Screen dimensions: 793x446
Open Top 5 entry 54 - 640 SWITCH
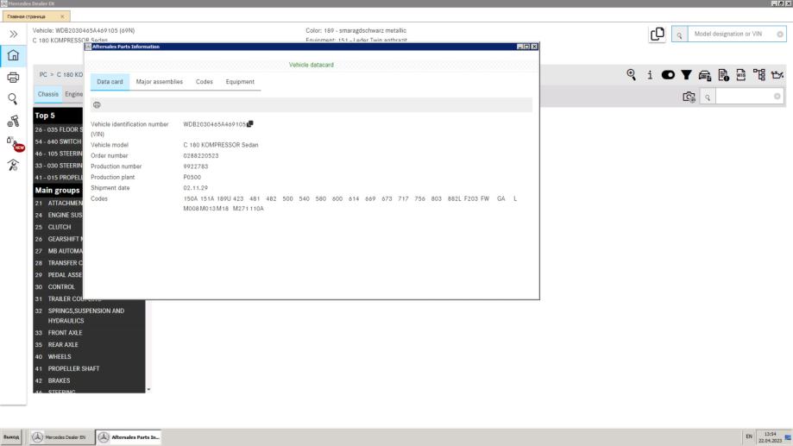(x=58, y=141)
